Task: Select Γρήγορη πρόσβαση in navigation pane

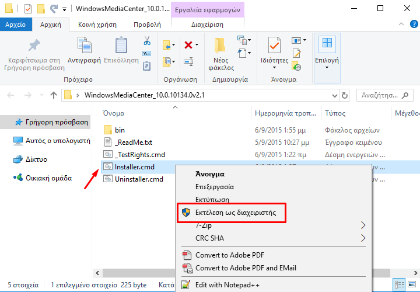Action: pyautogui.click(x=45, y=122)
